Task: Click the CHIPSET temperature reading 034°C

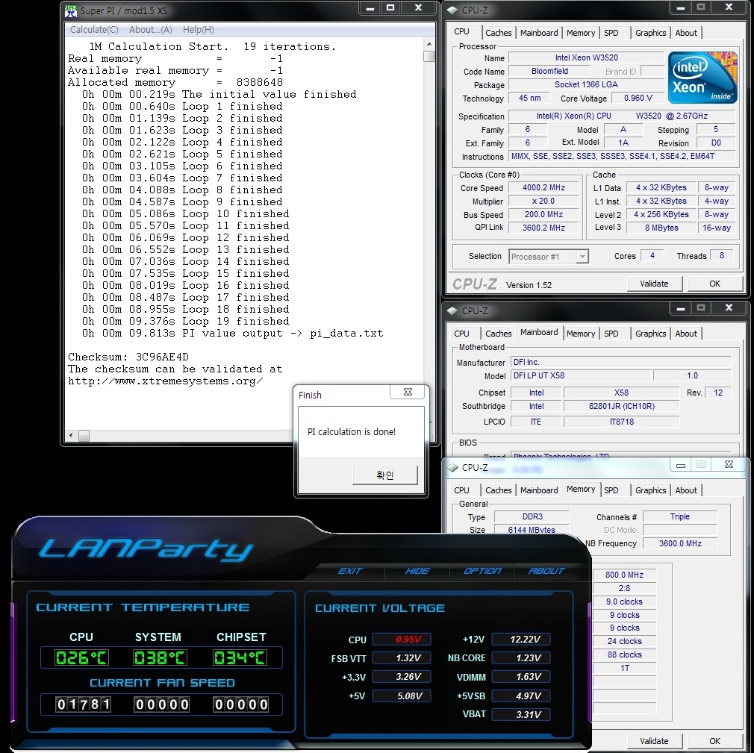Action: (x=240, y=657)
